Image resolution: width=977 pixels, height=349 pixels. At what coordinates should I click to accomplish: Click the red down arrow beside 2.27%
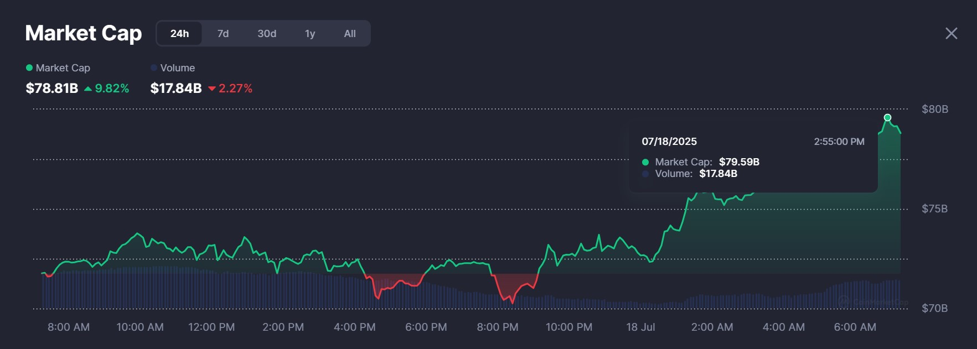tap(211, 88)
